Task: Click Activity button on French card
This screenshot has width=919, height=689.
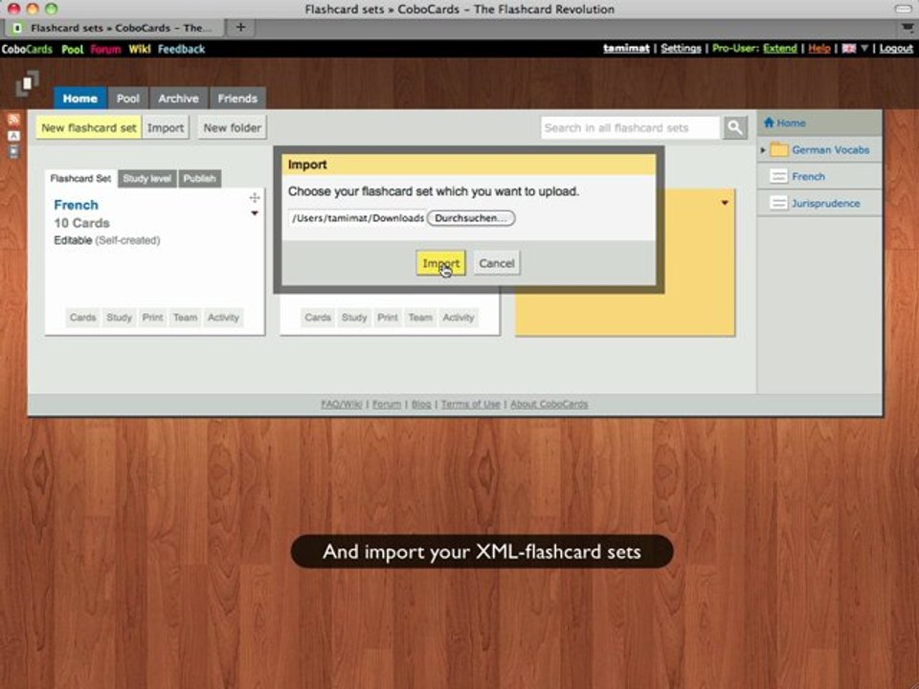Action: pyautogui.click(x=223, y=317)
